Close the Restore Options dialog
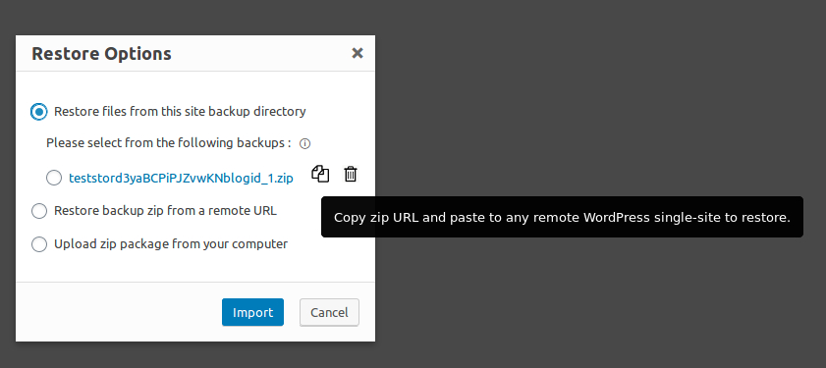Viewport: 826px width, 368px height. pos(358,53)
